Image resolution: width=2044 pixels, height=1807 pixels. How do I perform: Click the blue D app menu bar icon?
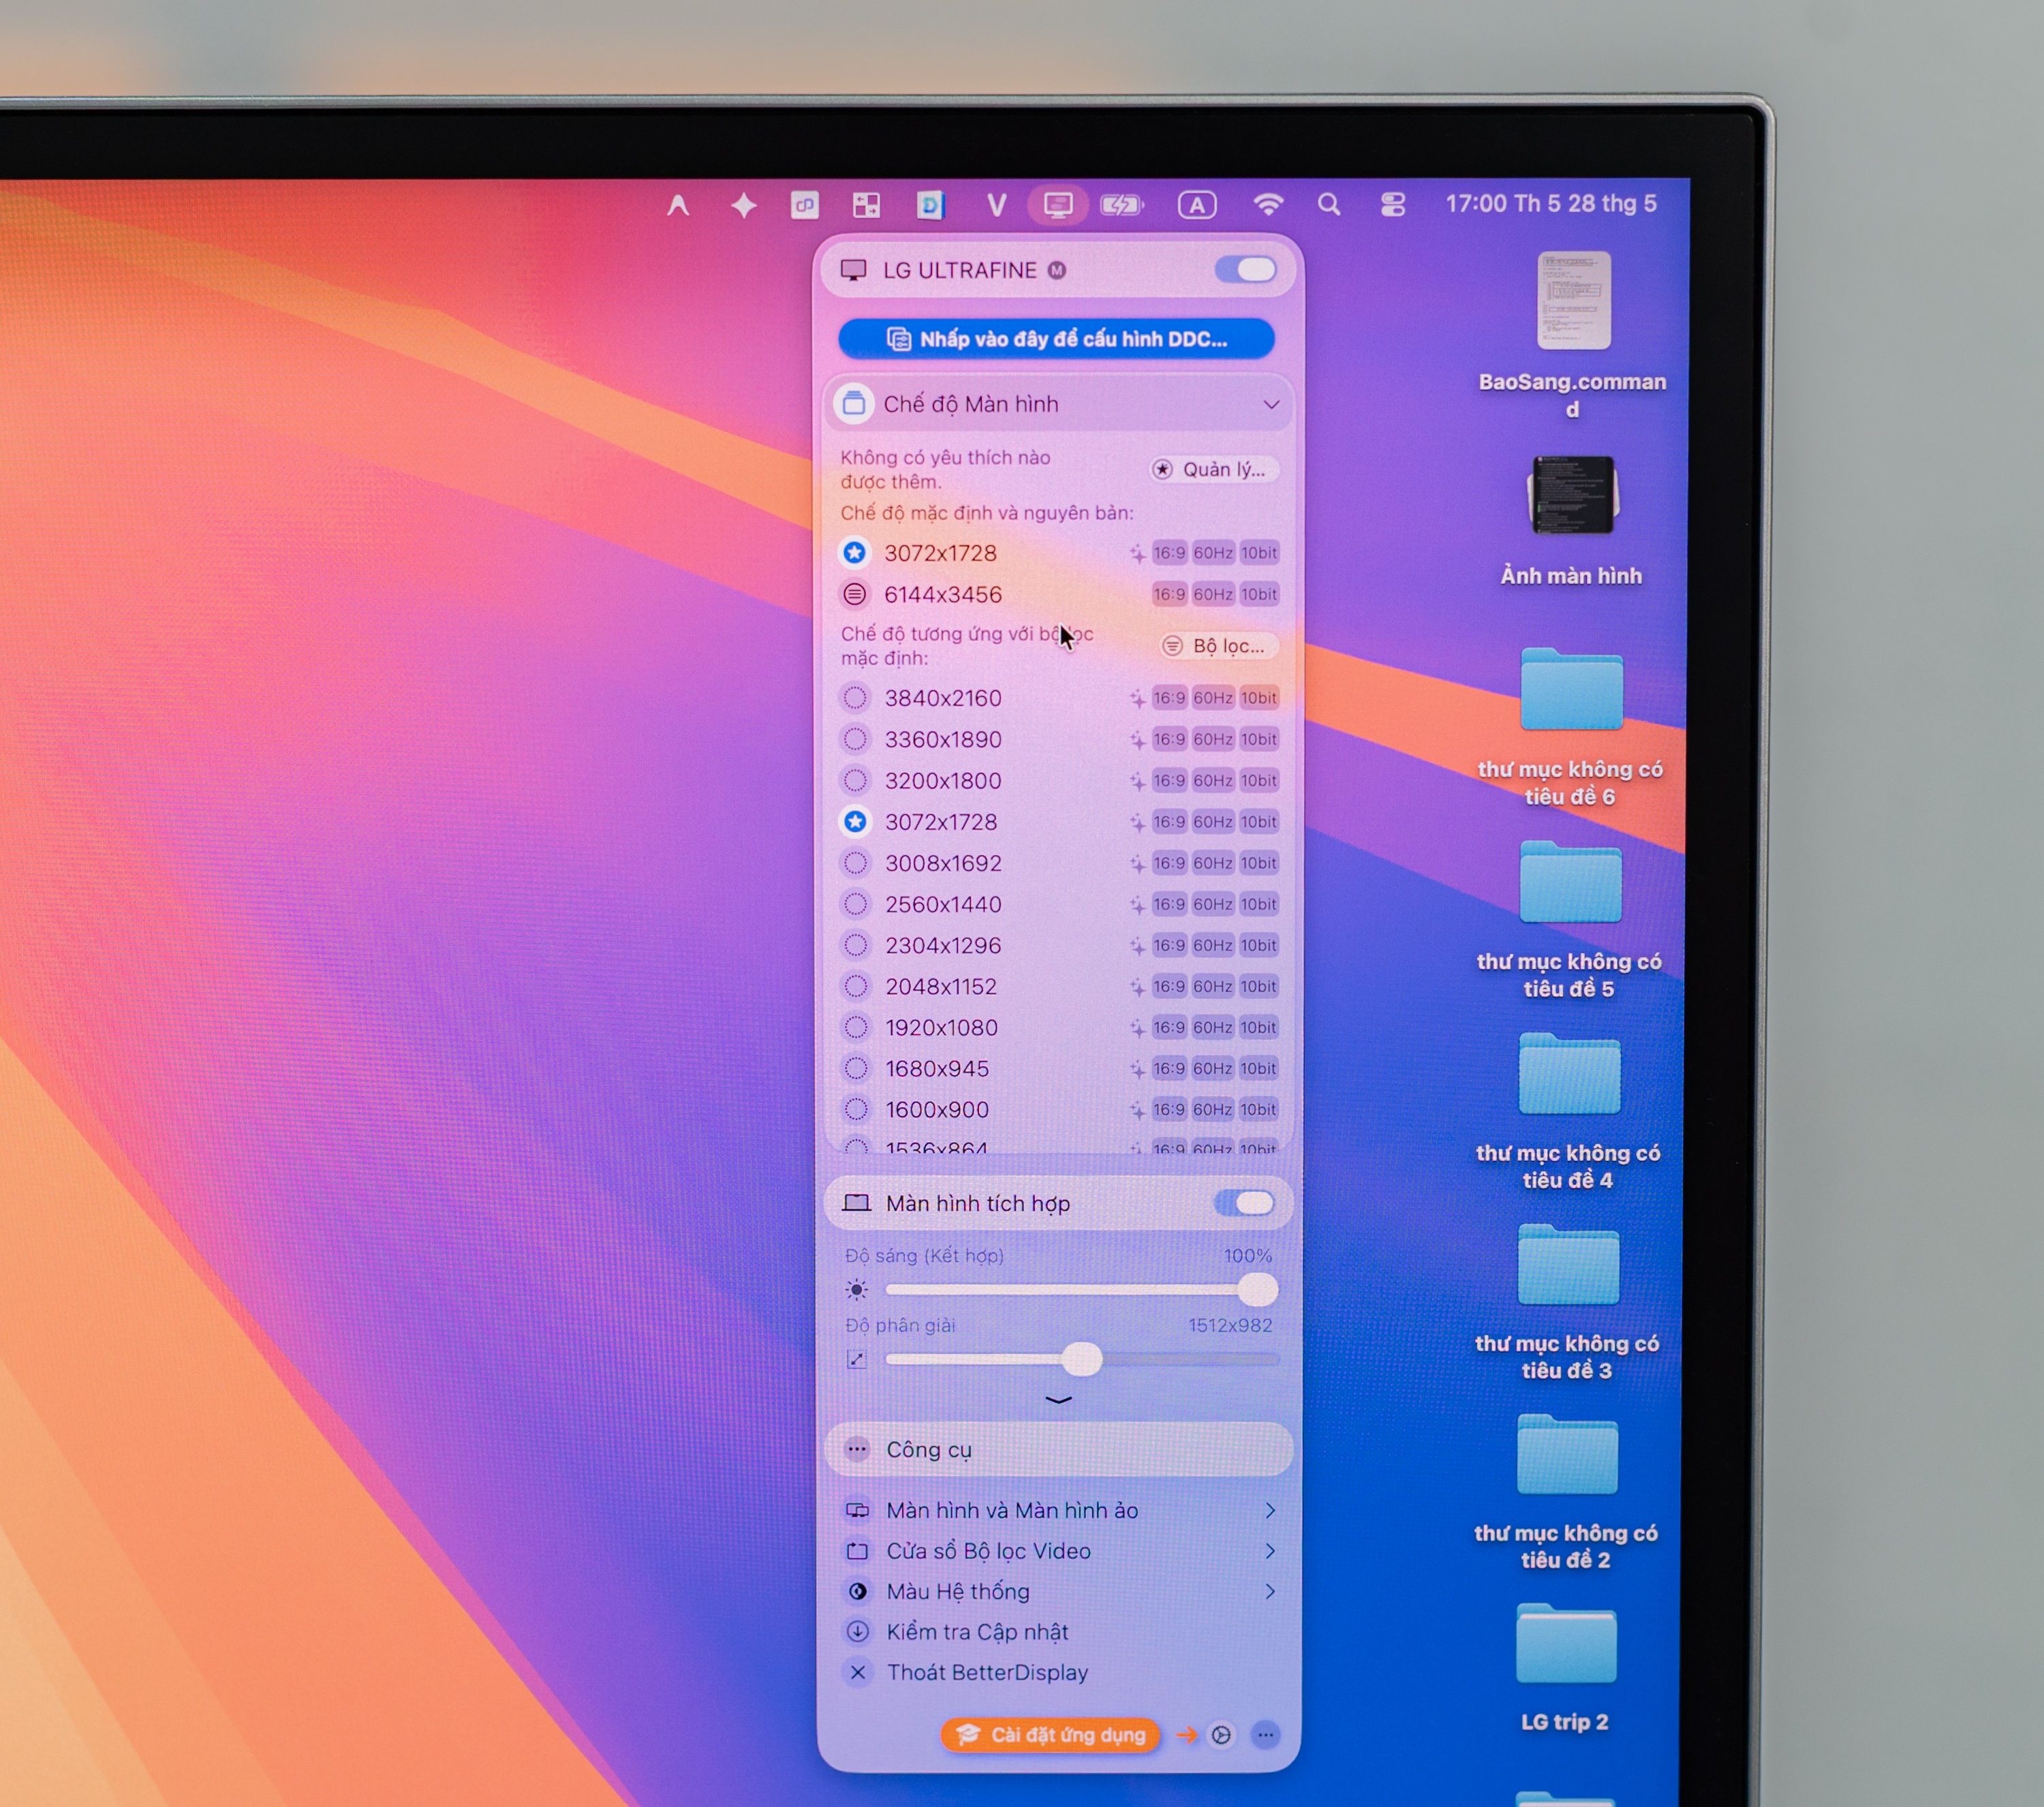[x=930, y=205]
